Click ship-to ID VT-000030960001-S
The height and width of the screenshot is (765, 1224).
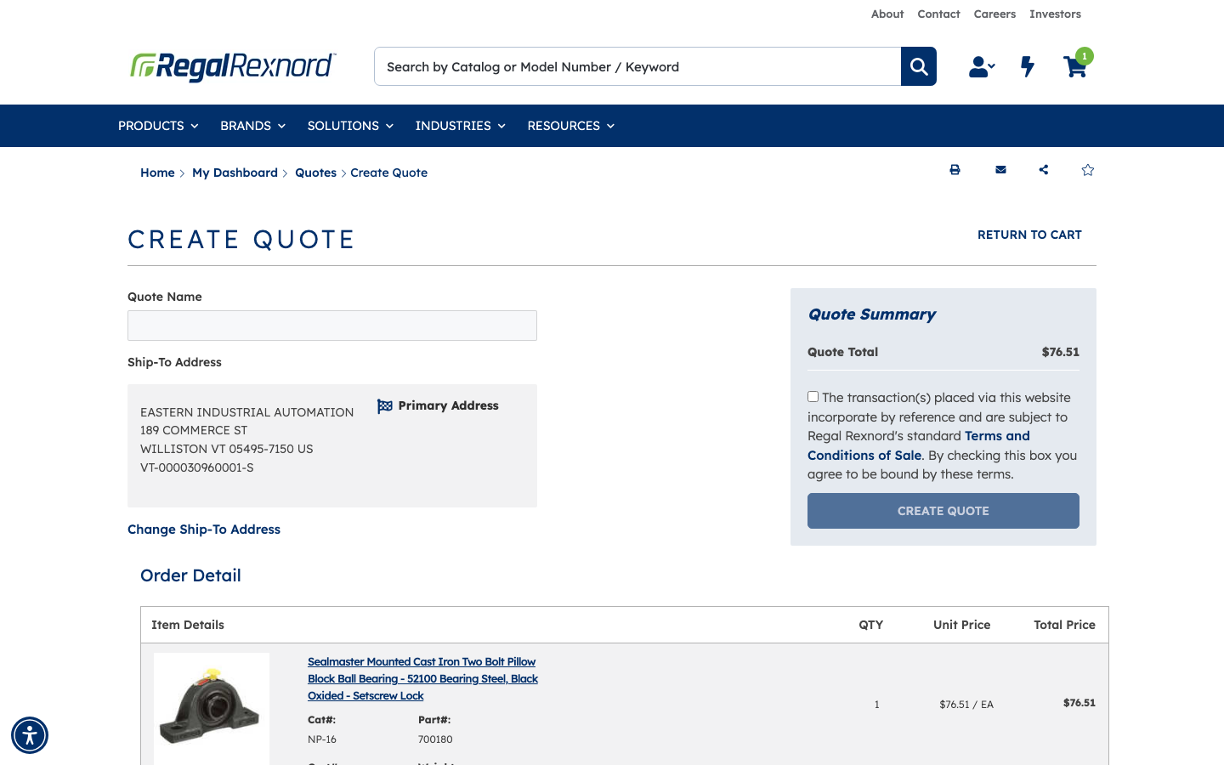(197, 467)
